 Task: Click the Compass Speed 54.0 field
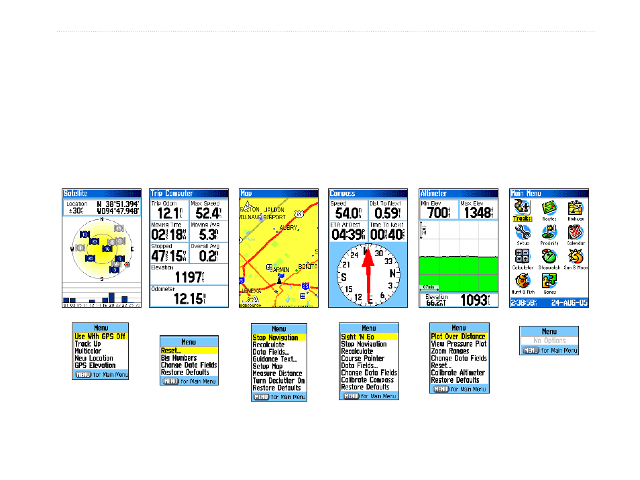348,210
